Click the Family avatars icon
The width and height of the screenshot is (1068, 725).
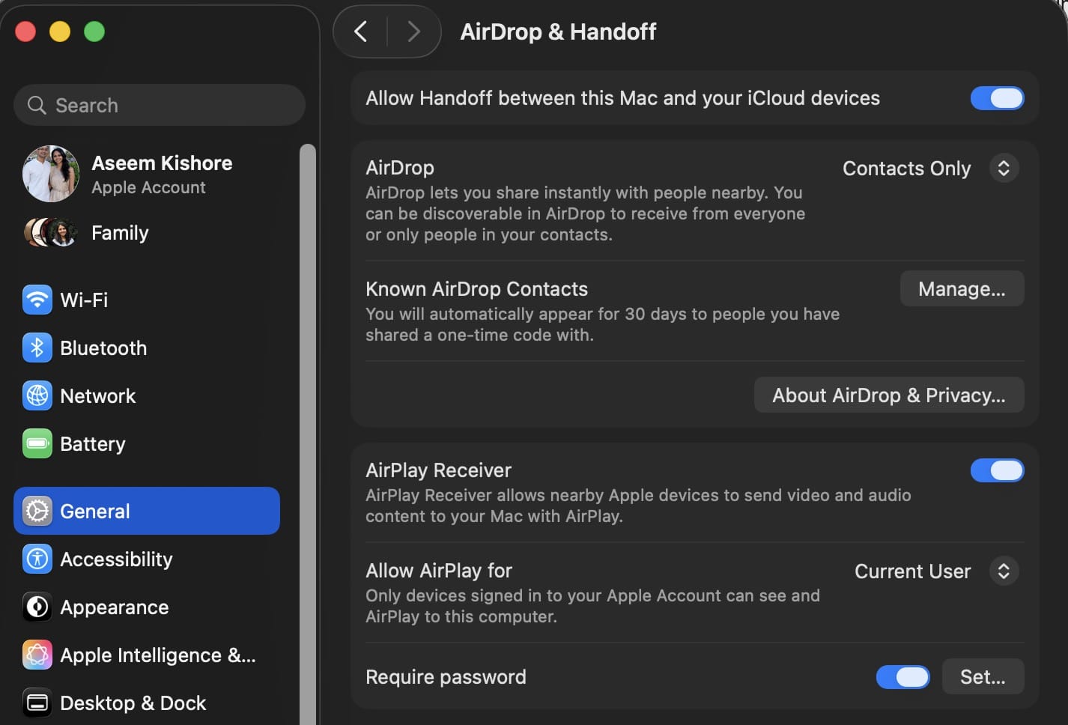coord(50,233)
